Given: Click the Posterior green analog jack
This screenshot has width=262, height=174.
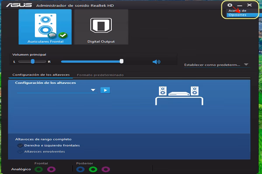Looking at the screenshot, I should (93, 170).
